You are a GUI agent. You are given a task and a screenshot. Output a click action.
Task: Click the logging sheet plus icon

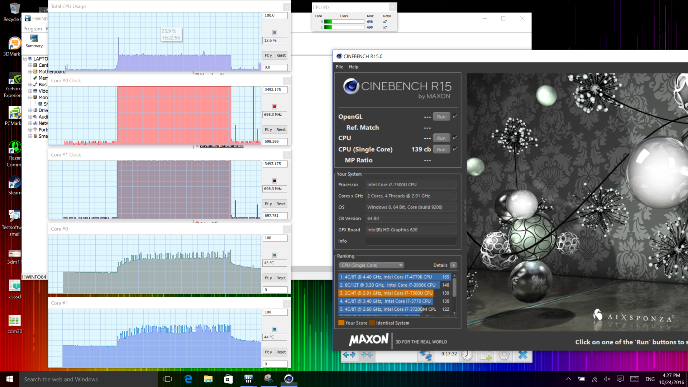point(486,355)
